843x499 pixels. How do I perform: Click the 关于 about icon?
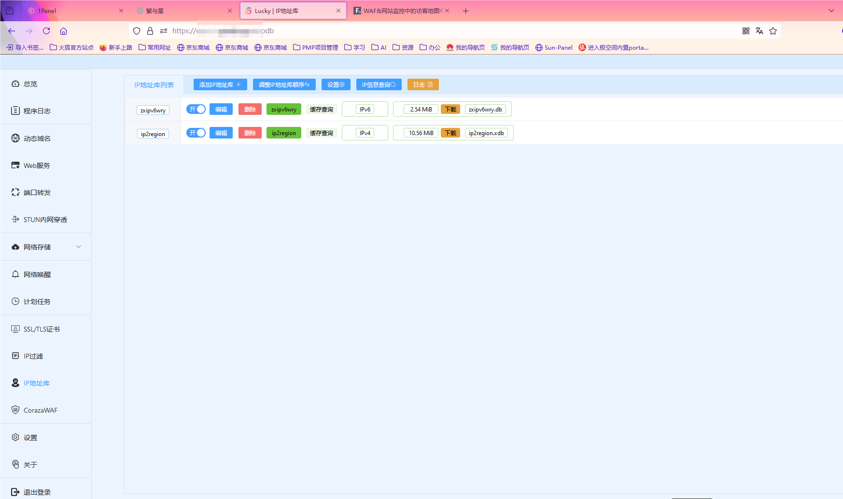[x=15, y=465]
